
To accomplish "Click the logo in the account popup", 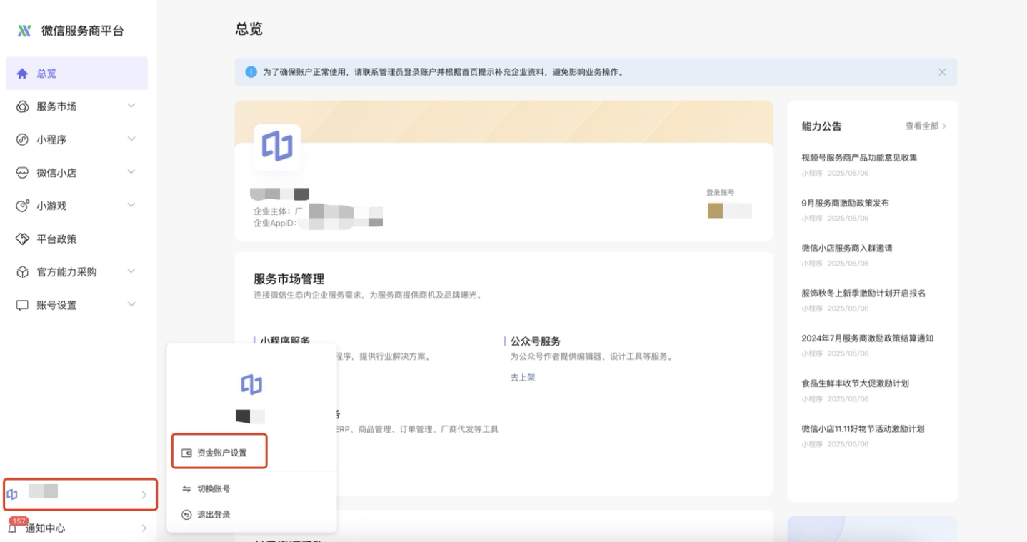I will click(x=251, y=384).
